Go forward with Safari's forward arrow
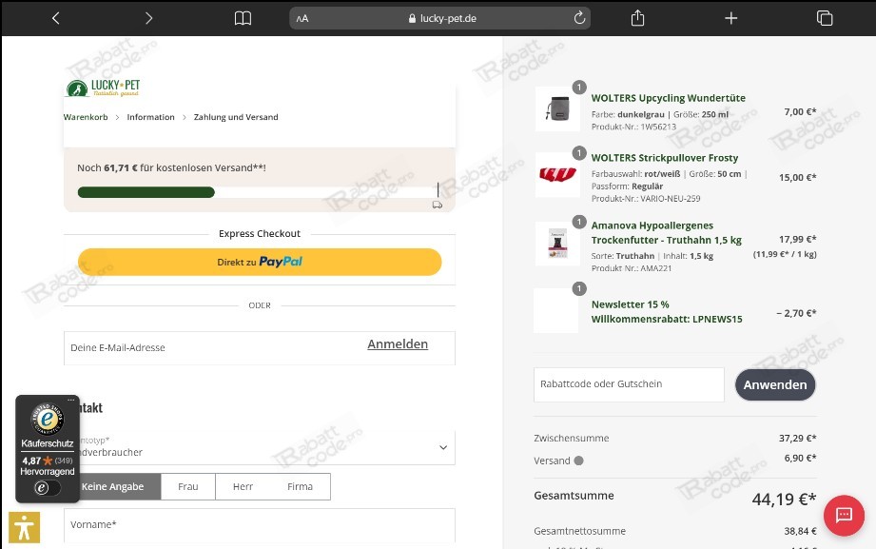 [x=148, y=18]
